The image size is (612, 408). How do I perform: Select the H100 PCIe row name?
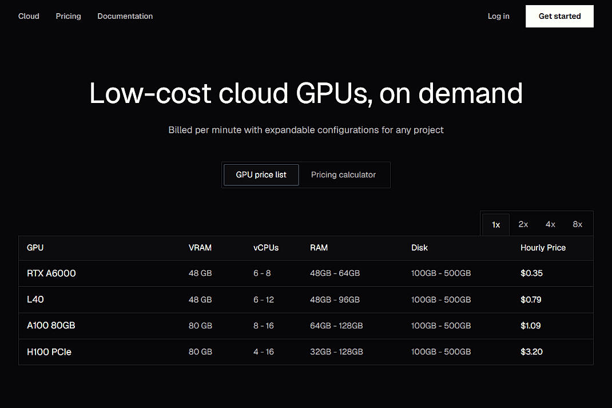pos(49,352)
